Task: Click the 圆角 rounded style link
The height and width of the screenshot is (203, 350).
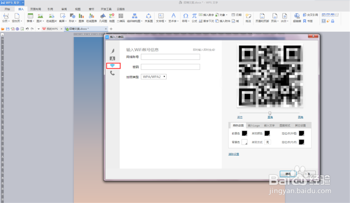Action: tap(300, 117)
